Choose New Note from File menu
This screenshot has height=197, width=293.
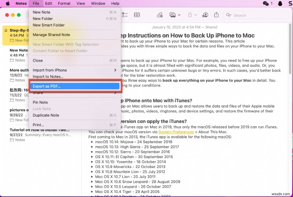pos(75,12)
